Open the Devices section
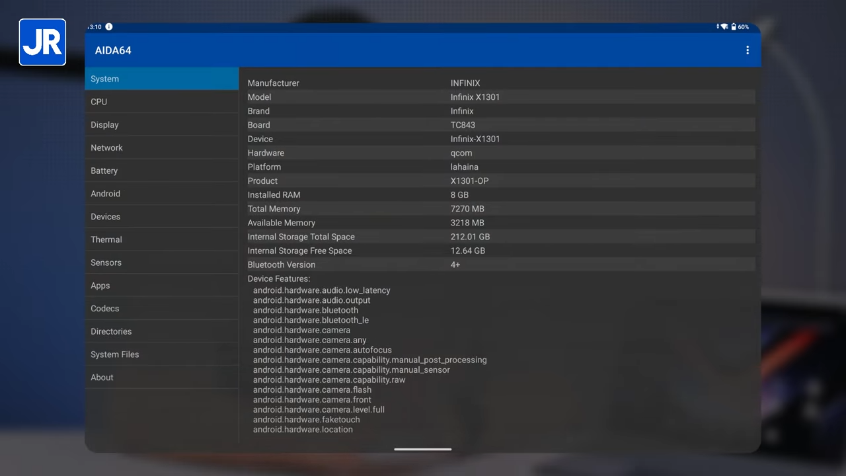Image resolution: width=846 pixels, height=476 pixels. point(162,217)
